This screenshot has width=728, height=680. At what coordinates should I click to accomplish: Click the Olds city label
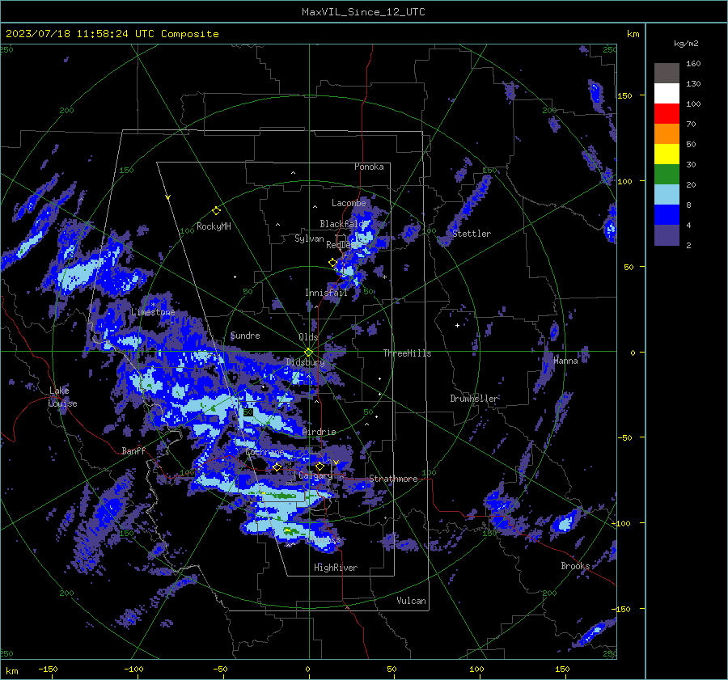[x=308, y=337]
